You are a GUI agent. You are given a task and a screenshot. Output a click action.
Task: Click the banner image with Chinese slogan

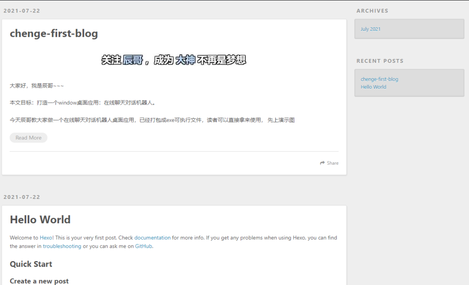(x=174, y=60)
